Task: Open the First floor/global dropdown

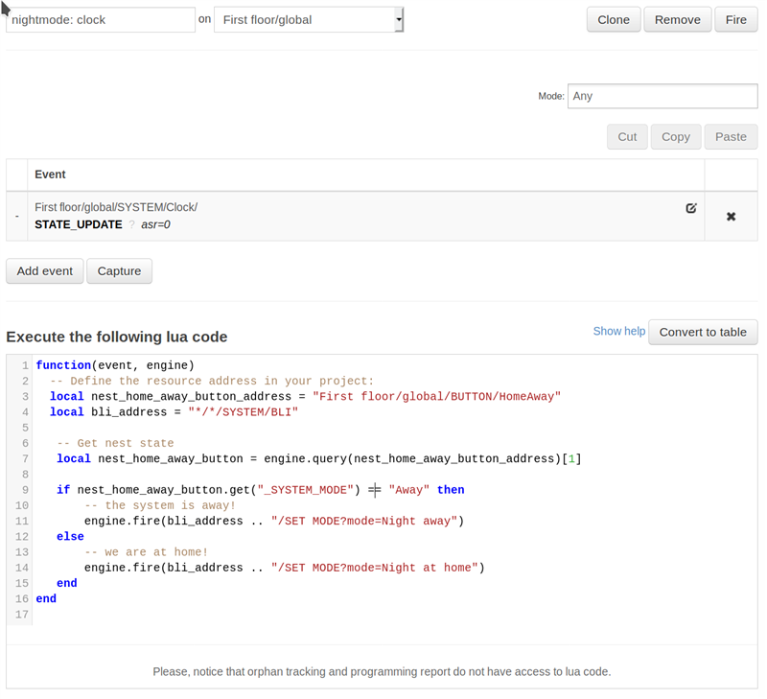Action: (x=308, y=19)
